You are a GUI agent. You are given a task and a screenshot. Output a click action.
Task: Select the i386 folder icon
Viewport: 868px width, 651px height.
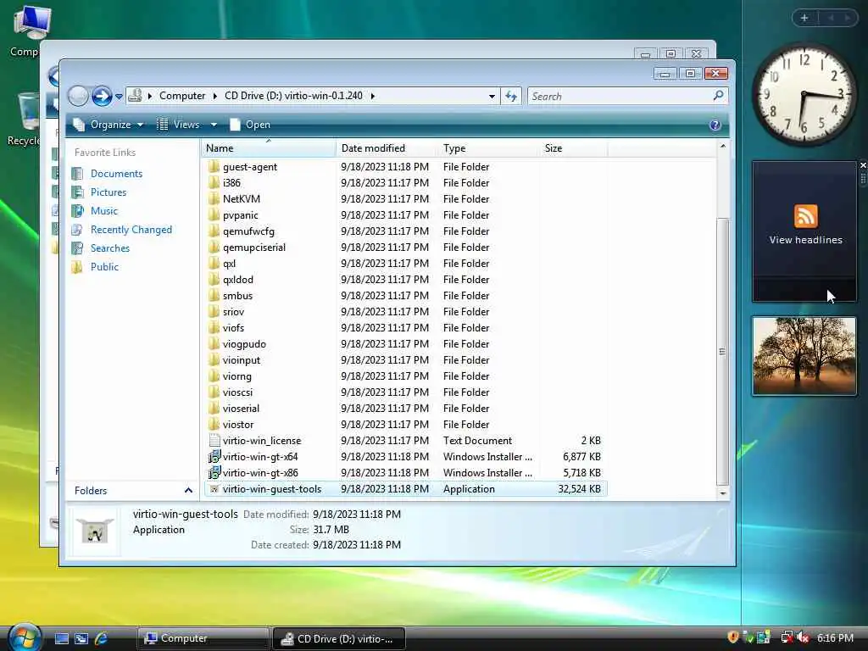[x=214, y=183]
